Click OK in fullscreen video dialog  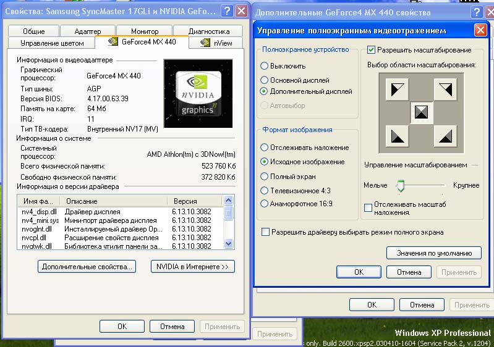(x=359, y=272)
